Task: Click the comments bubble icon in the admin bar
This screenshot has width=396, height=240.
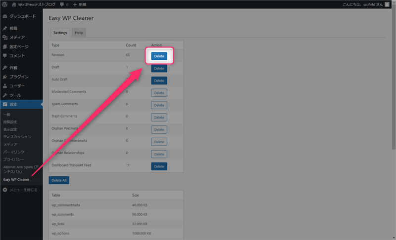Action: click(x=62, y=4)
